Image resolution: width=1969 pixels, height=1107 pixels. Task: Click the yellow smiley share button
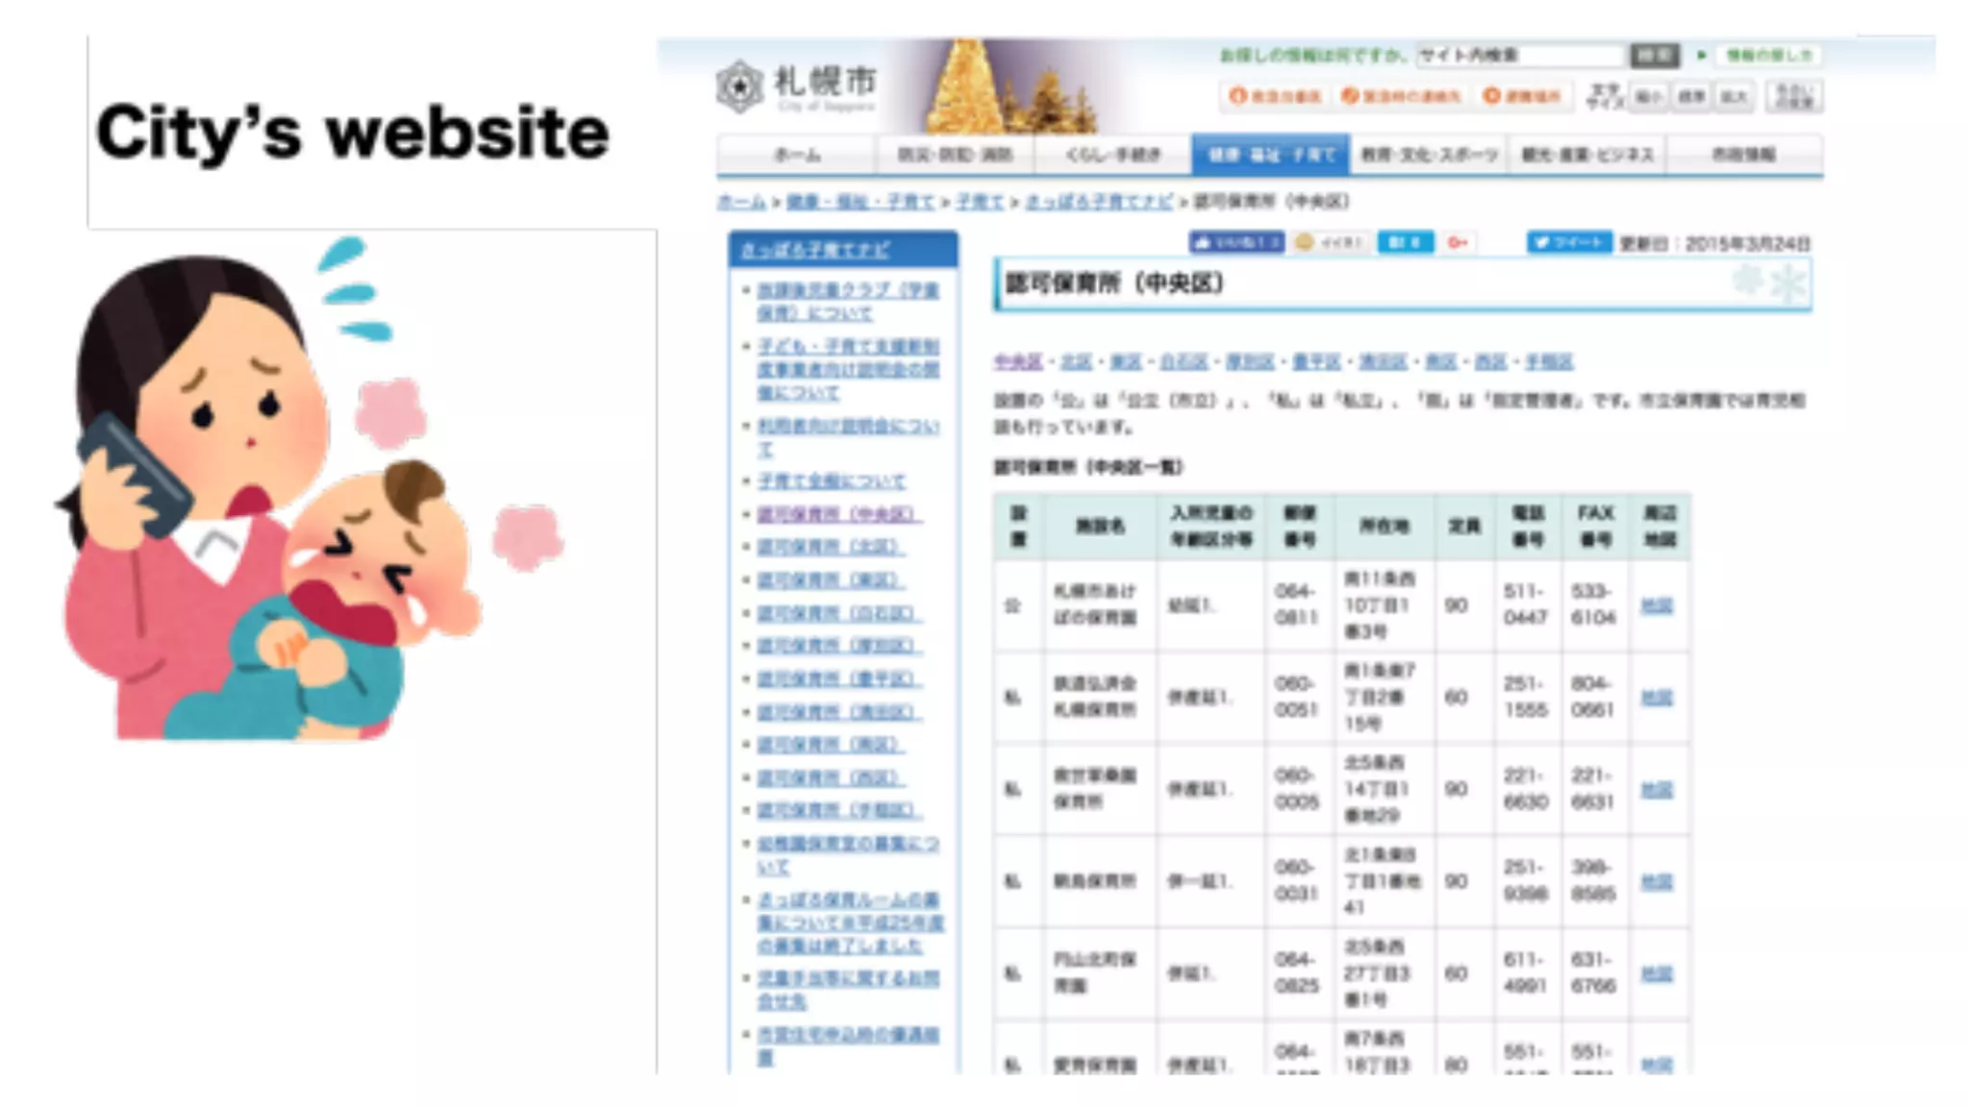(x=1331, y=242)
